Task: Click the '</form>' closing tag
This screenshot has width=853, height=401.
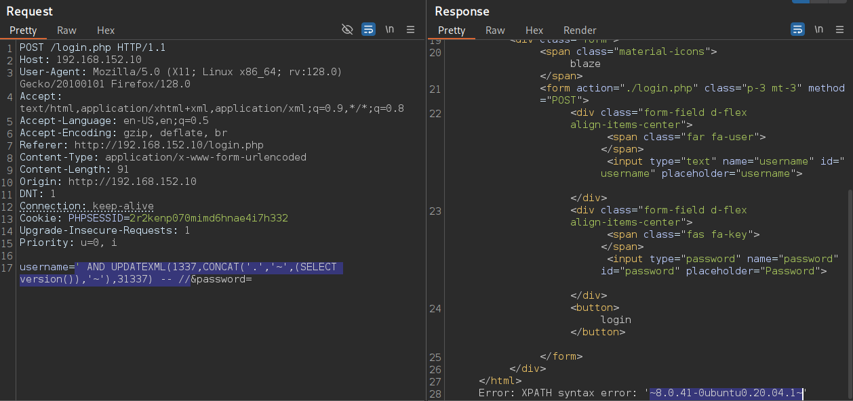Action: point(561,356)
